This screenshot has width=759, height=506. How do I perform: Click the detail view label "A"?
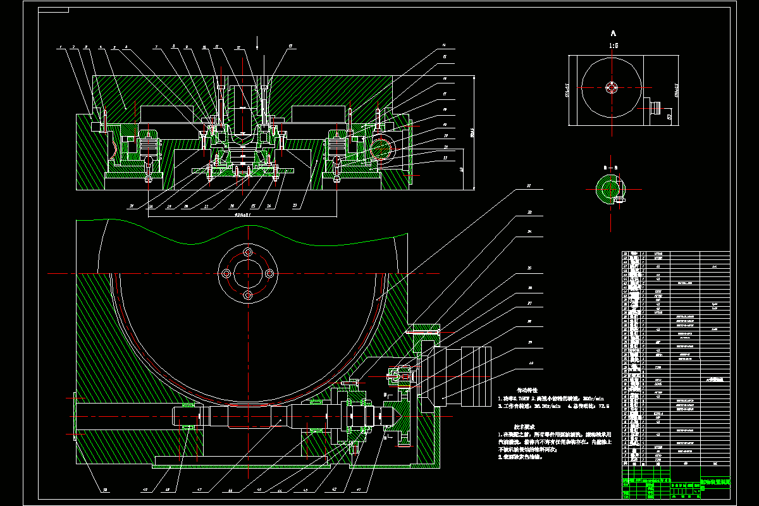613,33
